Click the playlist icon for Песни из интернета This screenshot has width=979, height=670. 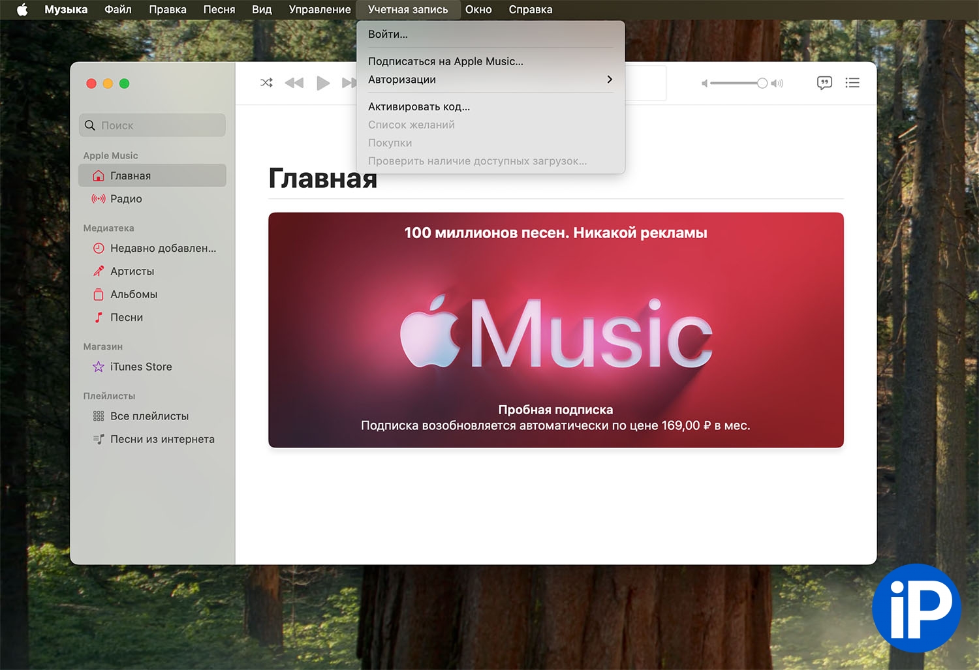tap(99, 439)
